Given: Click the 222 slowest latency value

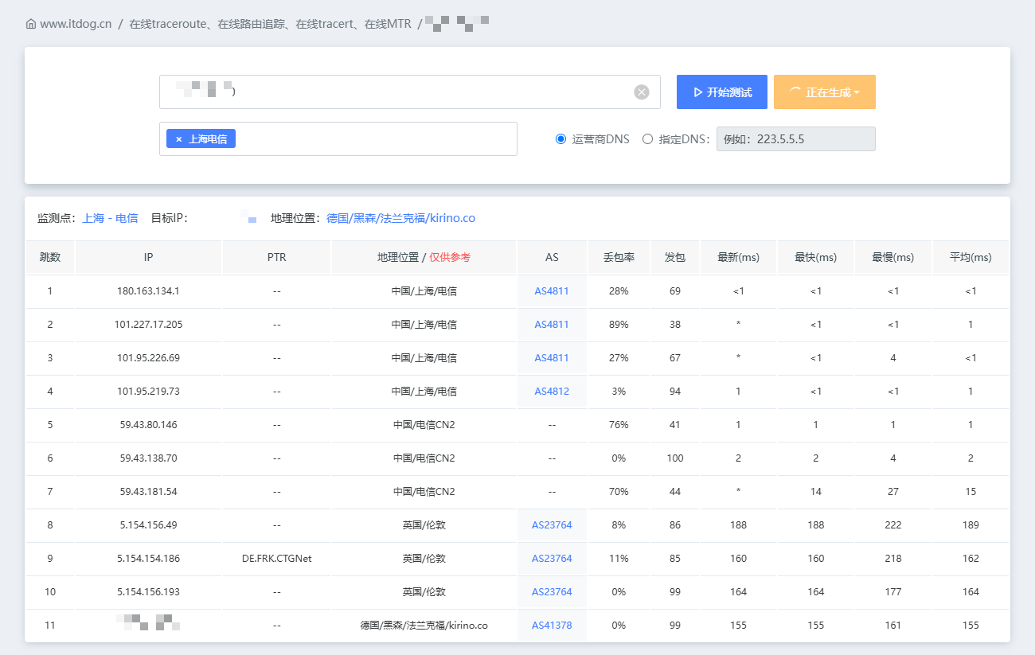Looking at the screenshot, I should 892,525.
